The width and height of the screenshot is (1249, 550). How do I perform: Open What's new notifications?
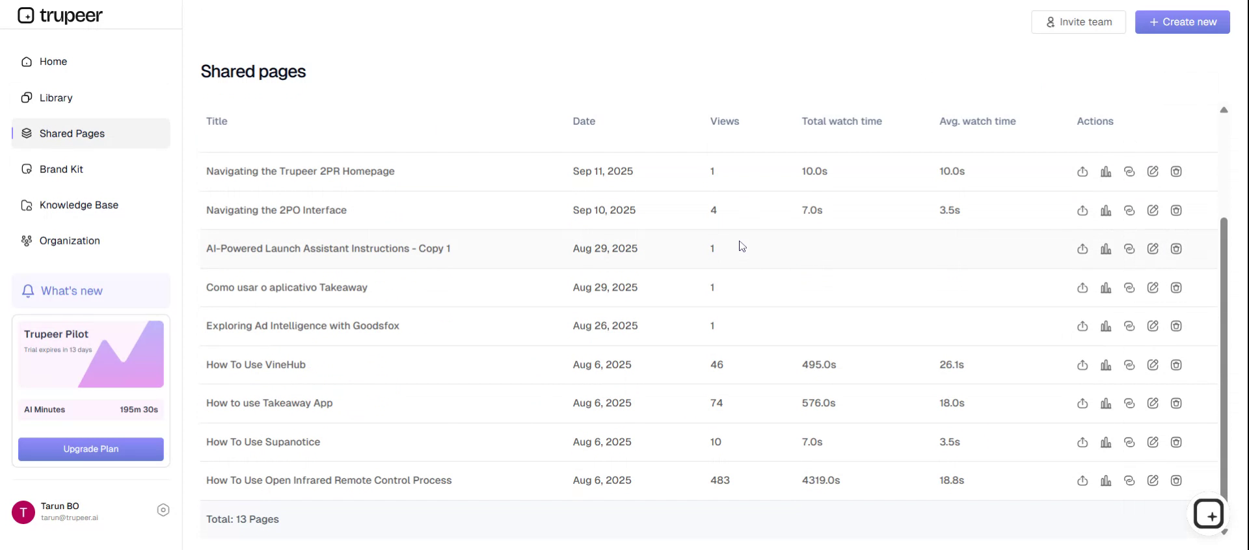pos(91,291)
